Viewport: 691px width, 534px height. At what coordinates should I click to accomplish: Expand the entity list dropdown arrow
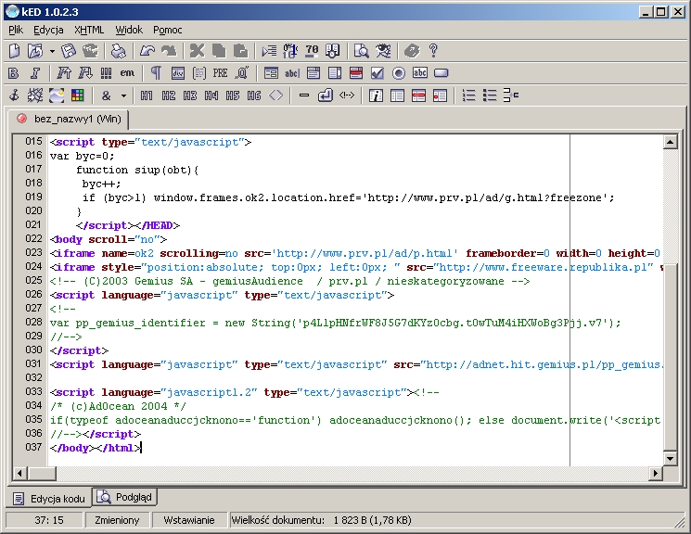coord(123,95)
